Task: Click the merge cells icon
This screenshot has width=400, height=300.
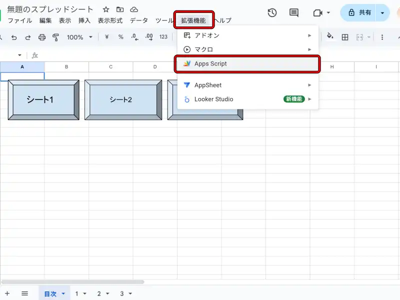Action: [359, 37]
